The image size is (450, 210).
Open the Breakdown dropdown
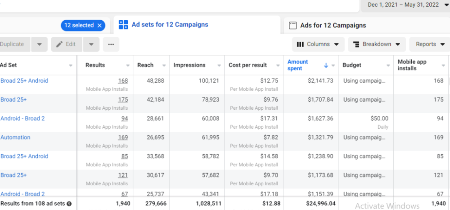[377, 44]
